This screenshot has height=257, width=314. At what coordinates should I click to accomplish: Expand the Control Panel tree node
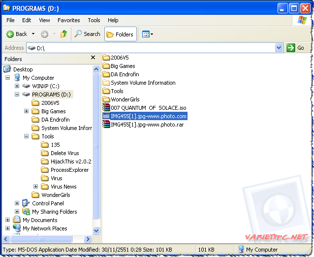pos(17,203)
